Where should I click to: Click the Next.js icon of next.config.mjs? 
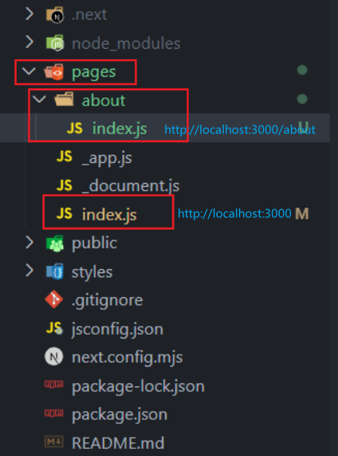[x=54, y=357]
